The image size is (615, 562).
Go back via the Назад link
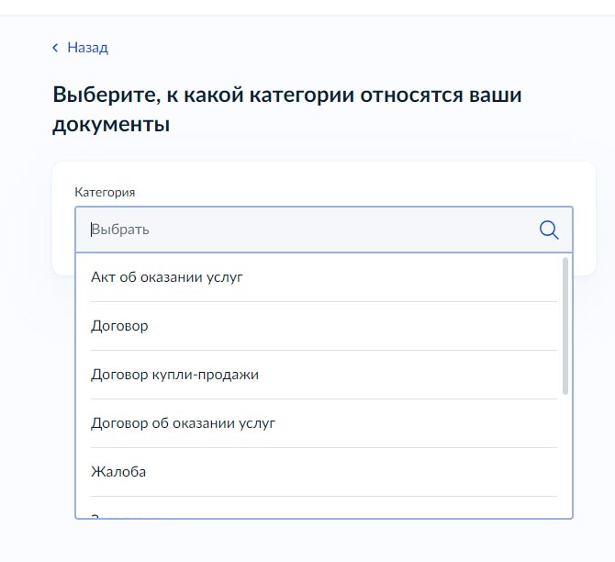(x=87, y=48)
